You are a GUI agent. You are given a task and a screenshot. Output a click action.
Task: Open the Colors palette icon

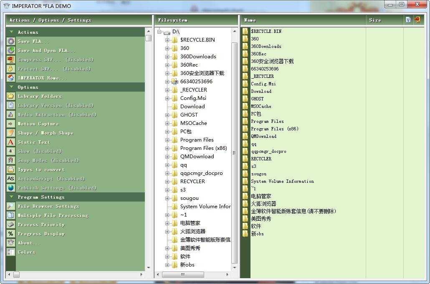tap(11, 252)
